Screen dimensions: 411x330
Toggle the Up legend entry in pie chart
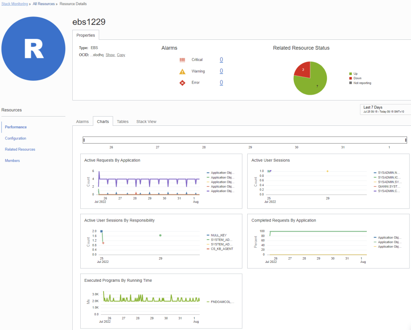pyautogui.click(x=355, y=74)
